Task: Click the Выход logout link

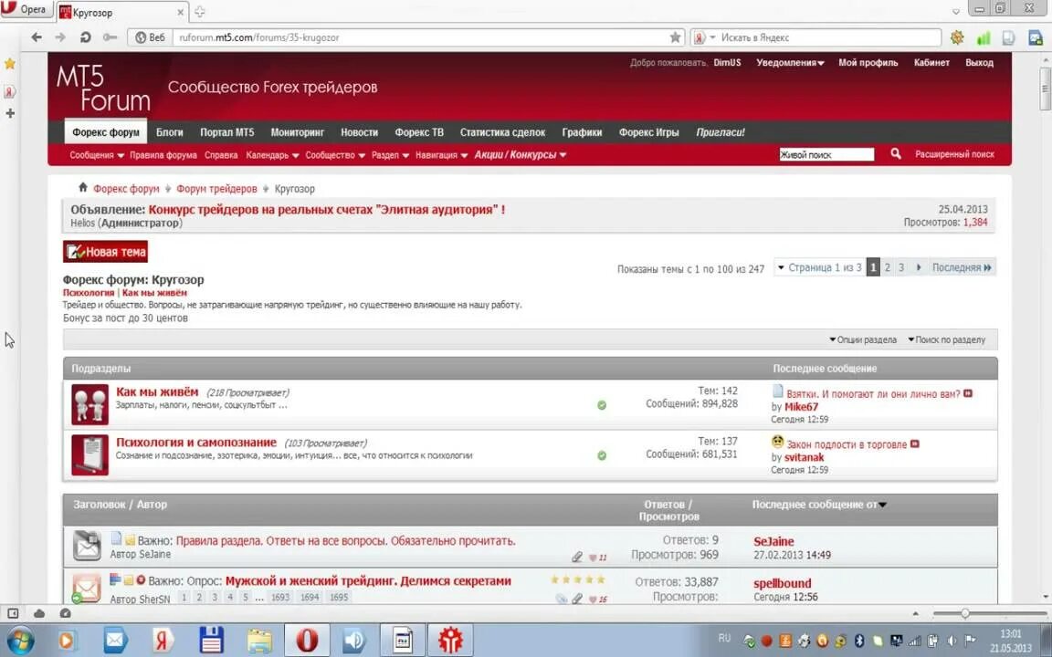Action: 979,62
